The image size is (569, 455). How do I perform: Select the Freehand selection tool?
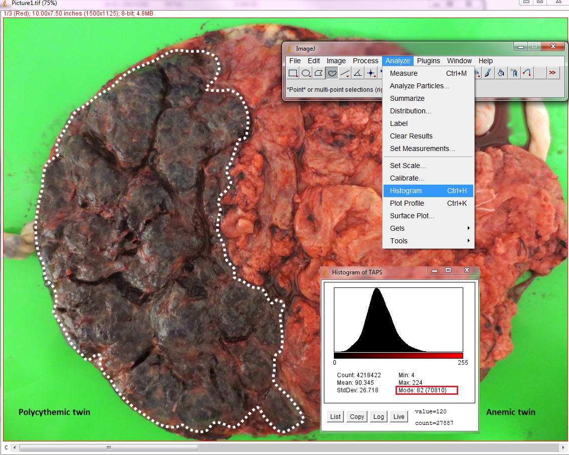332,73
